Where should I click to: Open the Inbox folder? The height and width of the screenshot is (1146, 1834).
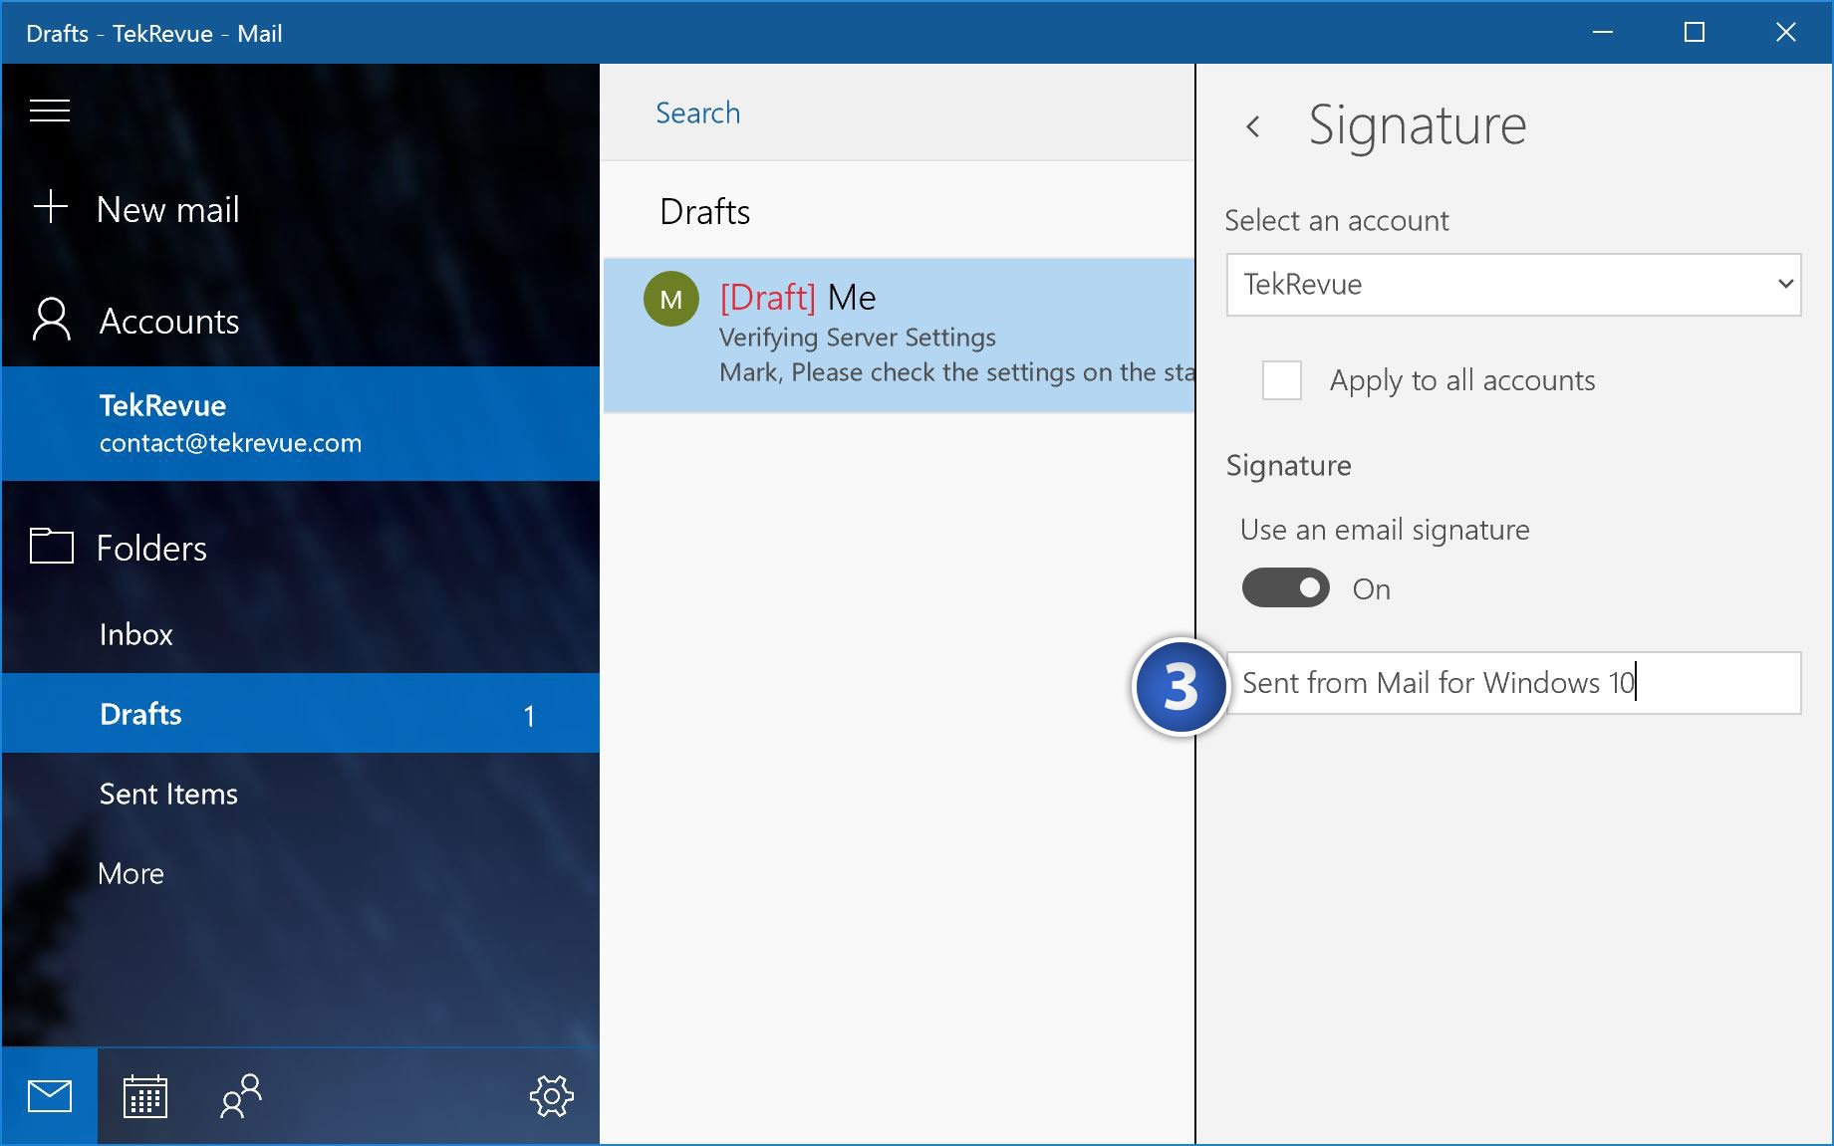pyautogui.click(x=301, y=634)
